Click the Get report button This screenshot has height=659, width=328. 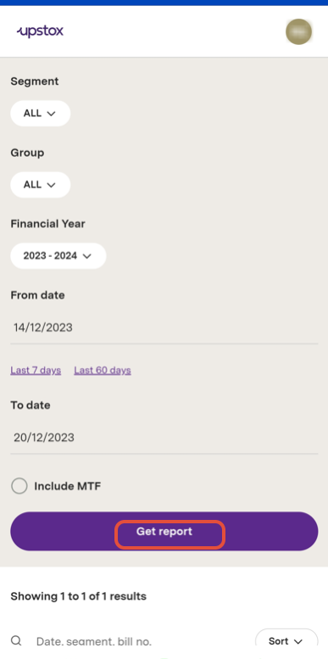tap(164, 531)
